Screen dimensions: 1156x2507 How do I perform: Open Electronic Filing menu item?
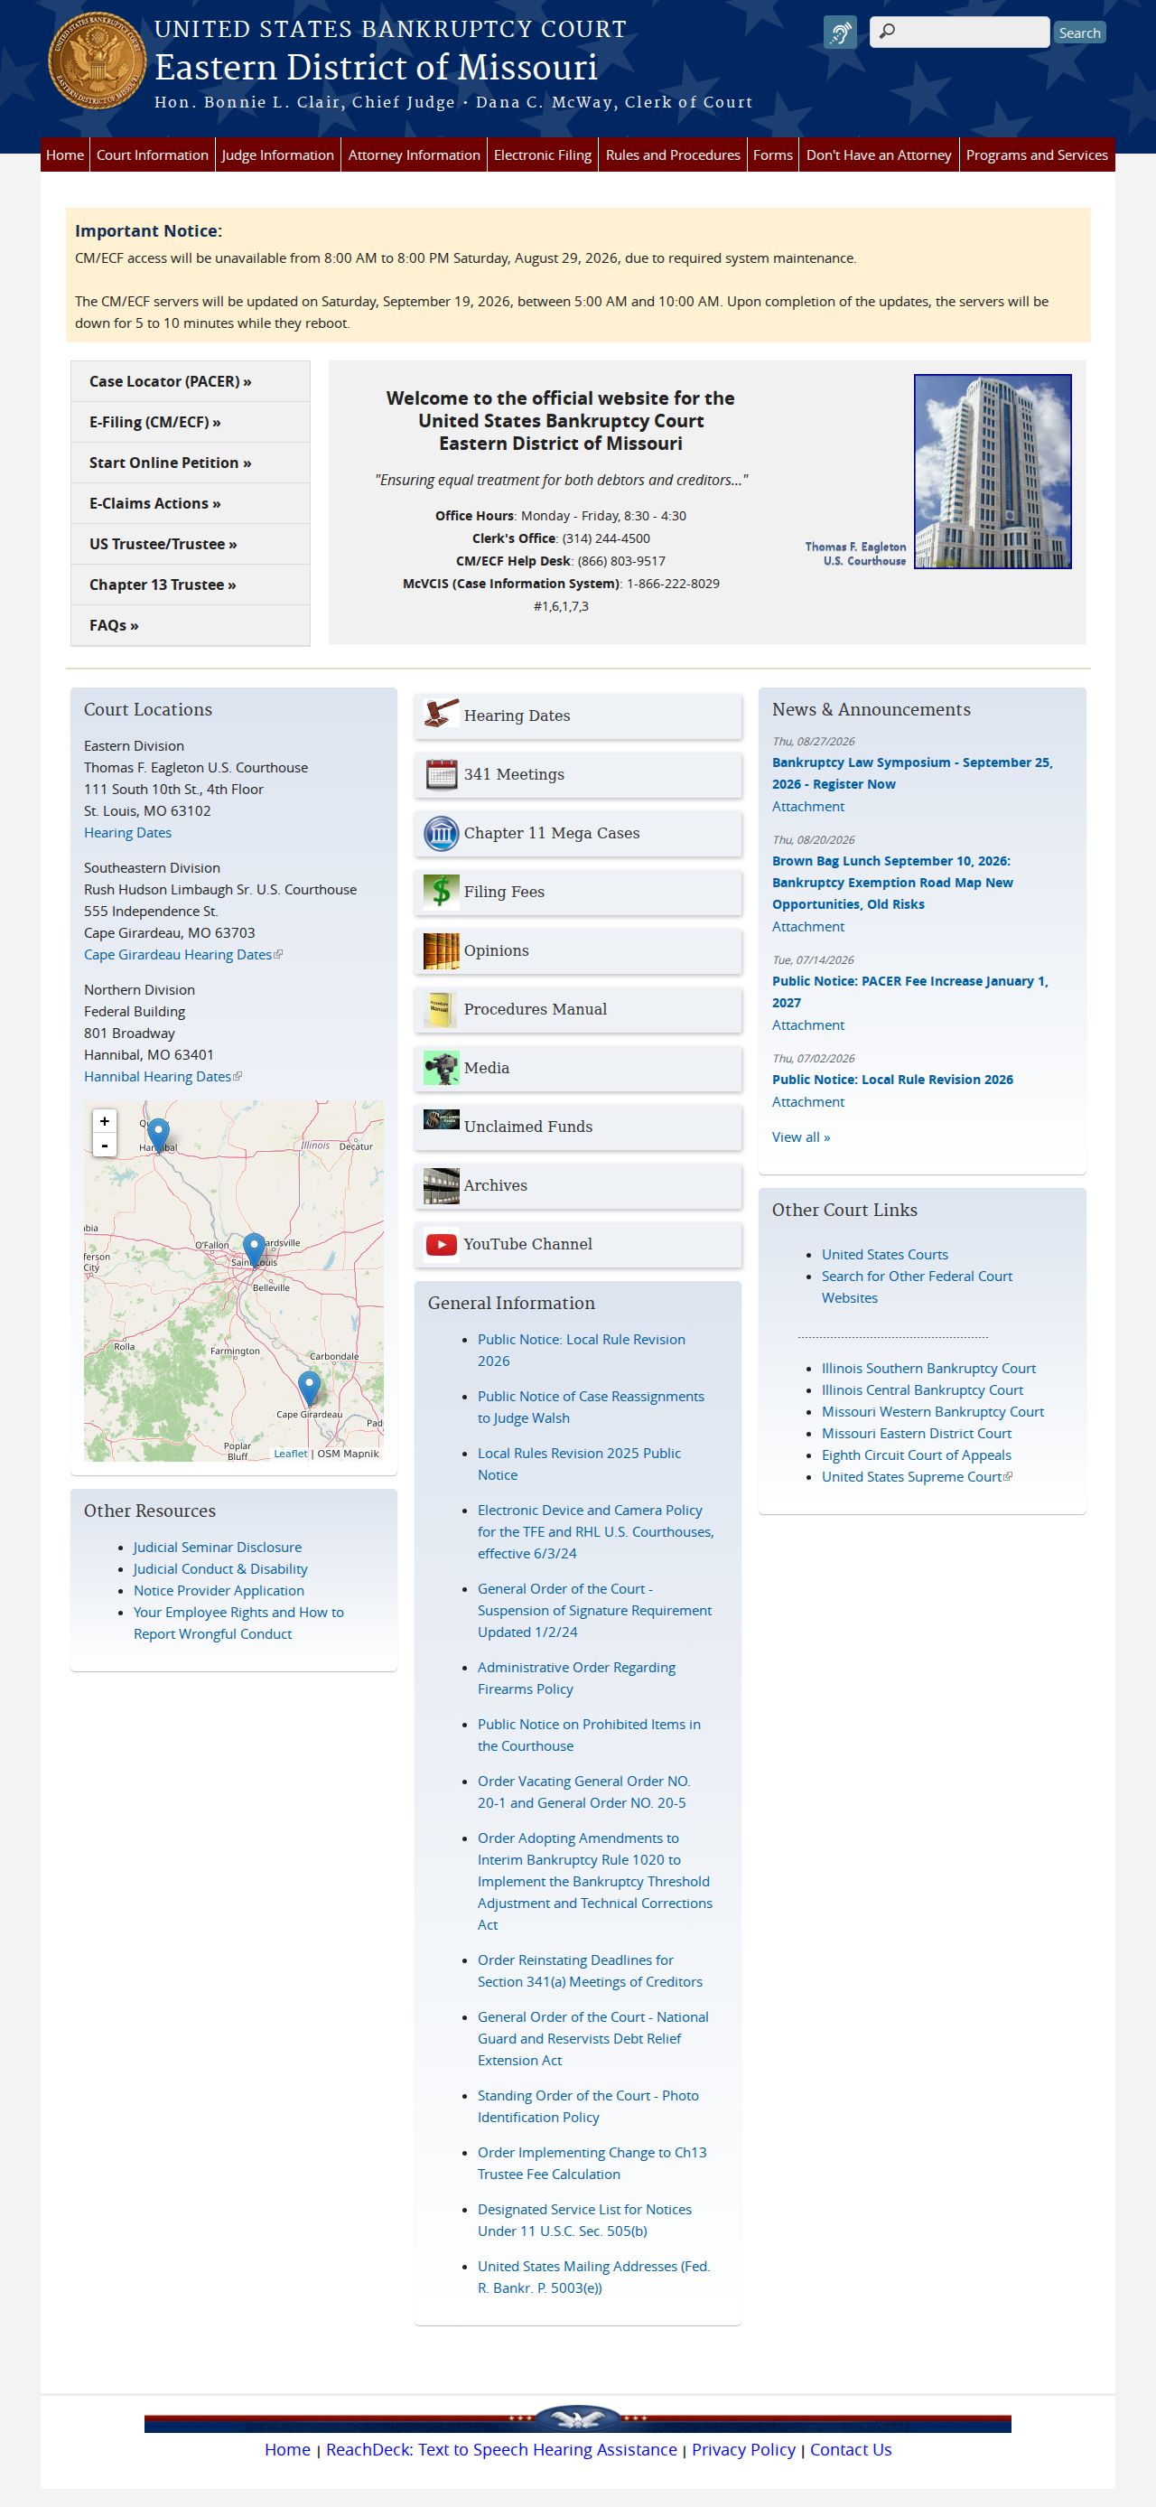click(x=542, y=154)
